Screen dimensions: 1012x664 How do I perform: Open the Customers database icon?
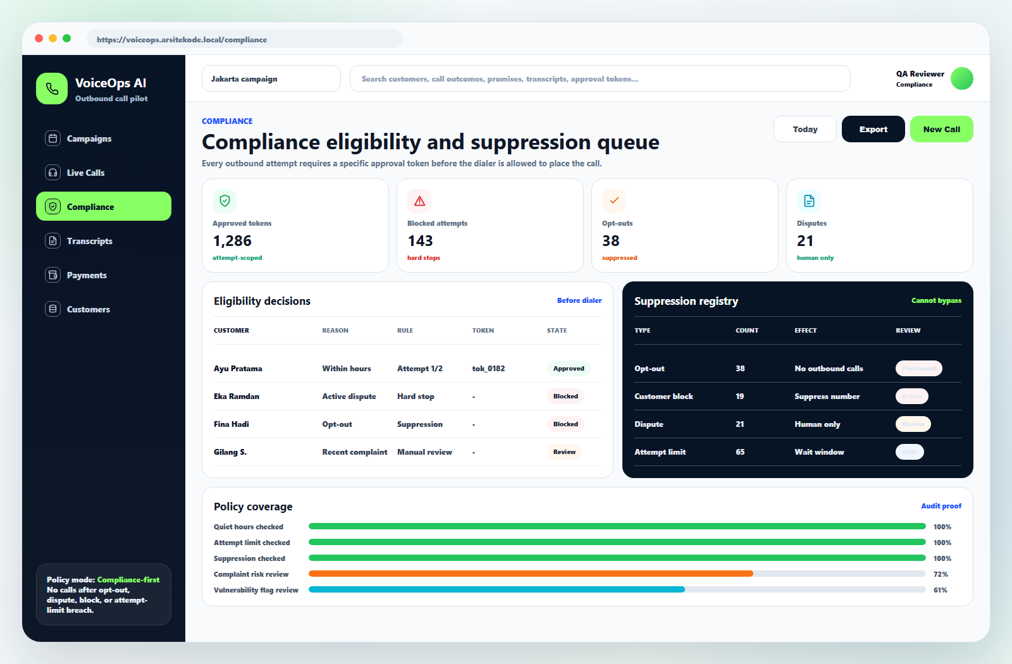coord(53,309)
